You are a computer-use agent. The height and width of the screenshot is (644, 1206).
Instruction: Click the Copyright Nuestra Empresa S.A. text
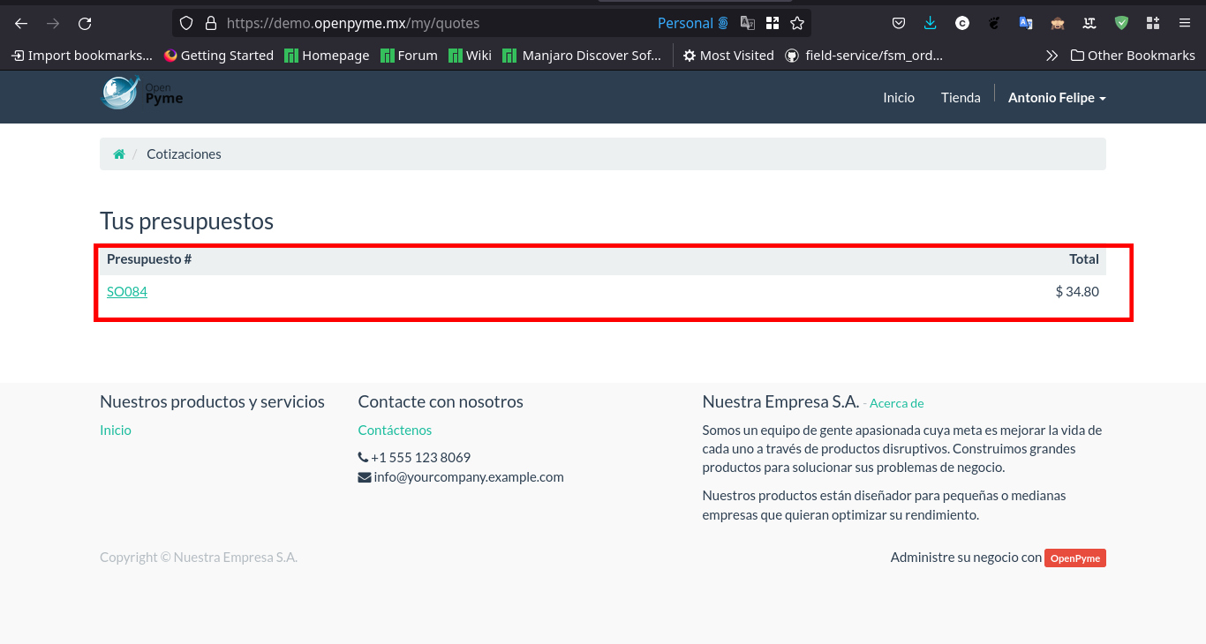pos(199,558)
